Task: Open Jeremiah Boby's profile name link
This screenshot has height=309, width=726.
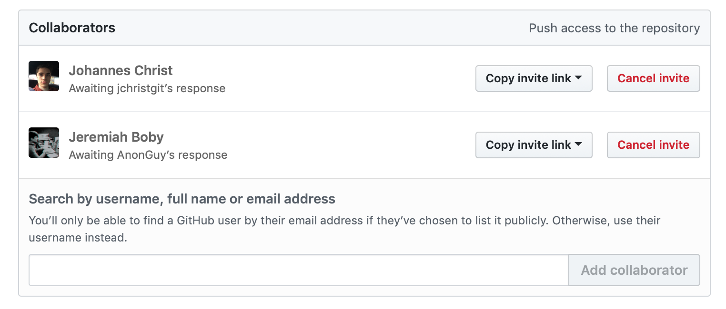Action: (116, 137)
